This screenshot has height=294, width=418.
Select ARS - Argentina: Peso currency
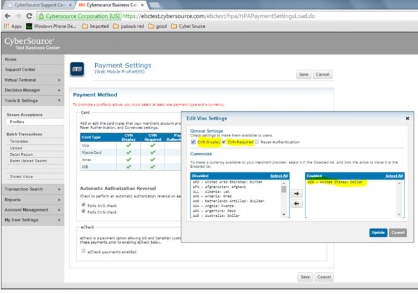click(x=214, y=211)
